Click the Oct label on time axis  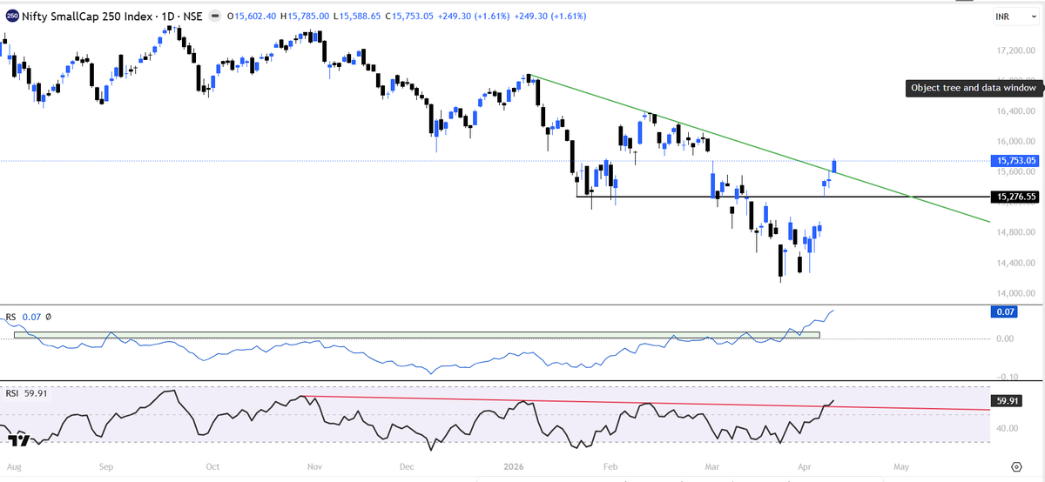tap(212, 467)
